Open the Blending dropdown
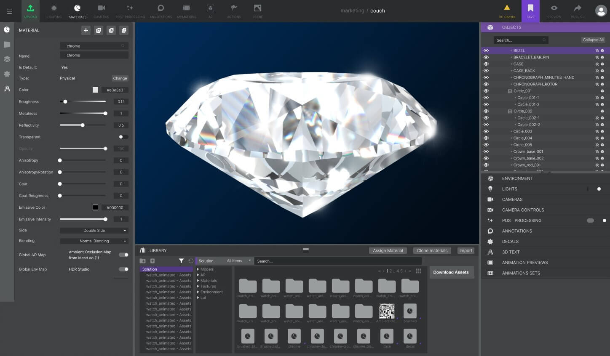The height and width of the screenshot is (356, 610). 94,241
